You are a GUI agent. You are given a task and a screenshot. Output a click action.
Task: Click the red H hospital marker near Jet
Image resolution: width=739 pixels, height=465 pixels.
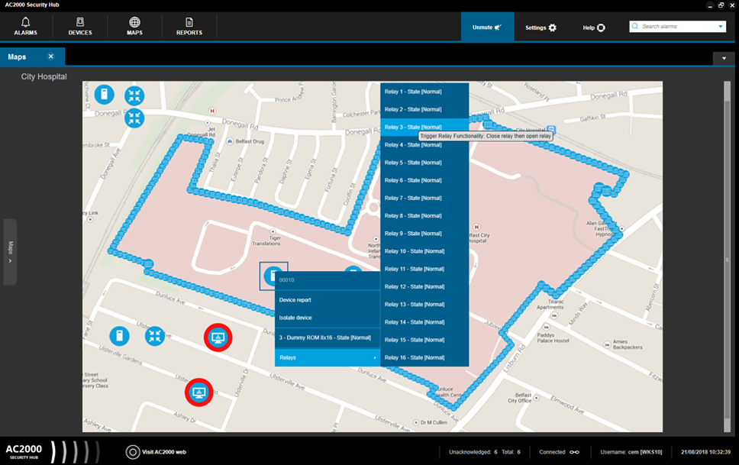tap(212, 111)
